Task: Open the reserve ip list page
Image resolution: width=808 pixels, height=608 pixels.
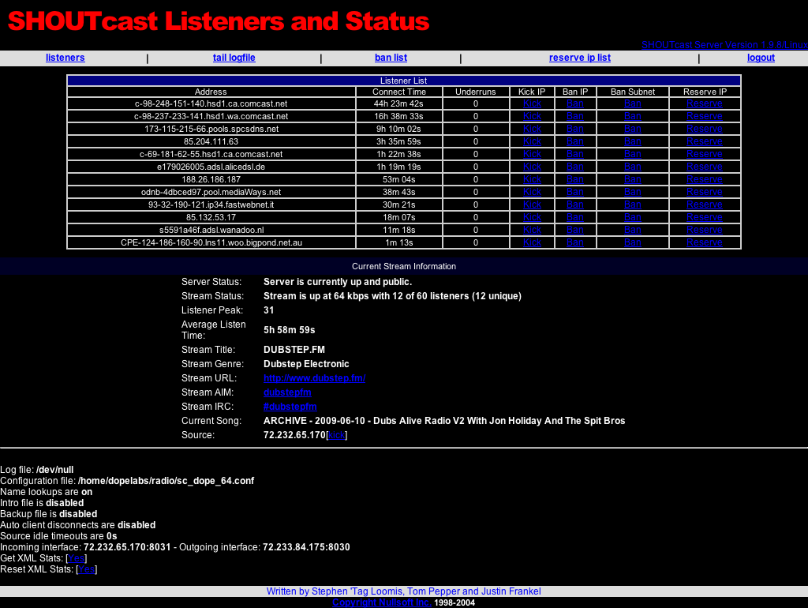Action: (x=580, y=58)
